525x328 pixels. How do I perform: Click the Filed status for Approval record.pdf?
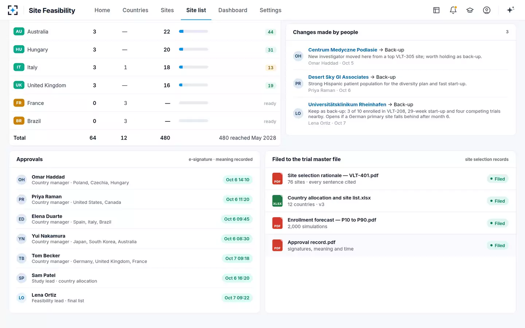(x=498, y=246)
